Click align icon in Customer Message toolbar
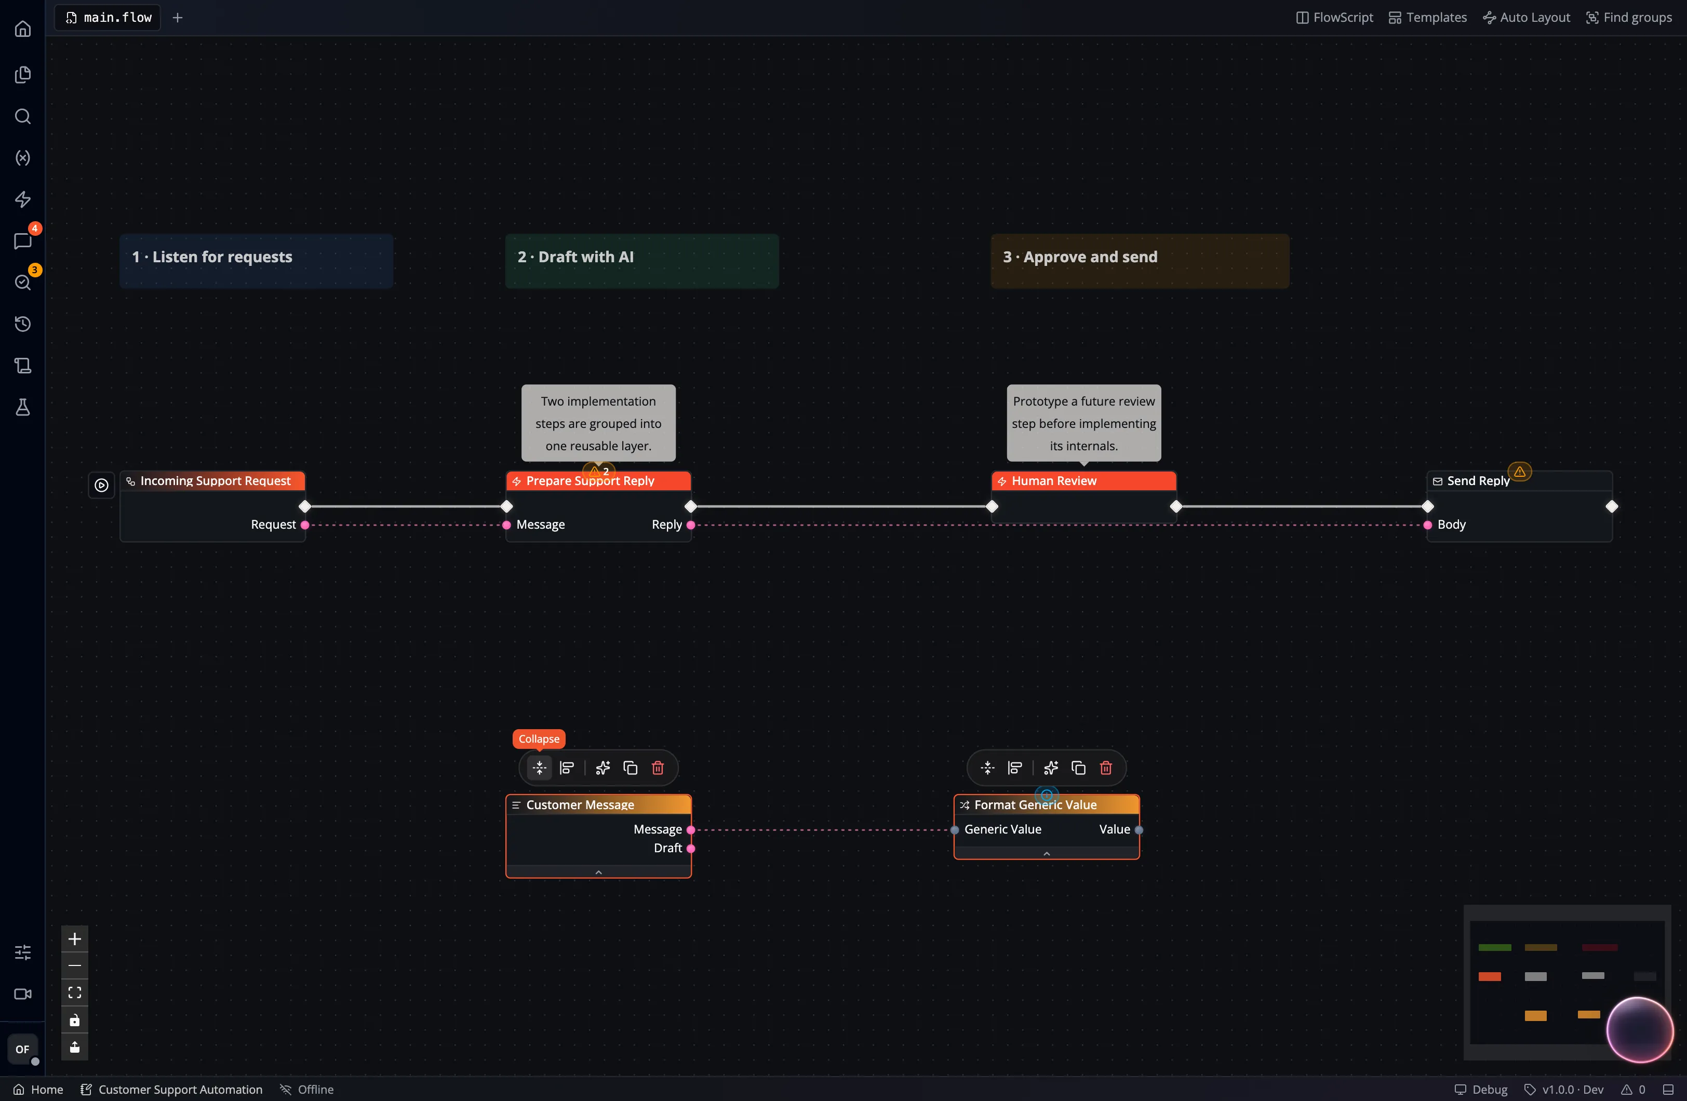The height and width of the screenshot is (1101, 1687). point(566,769)
